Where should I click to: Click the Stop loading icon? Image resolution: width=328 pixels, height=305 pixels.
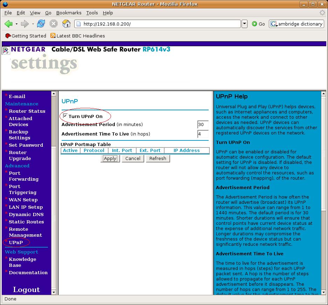coord(54,24)
